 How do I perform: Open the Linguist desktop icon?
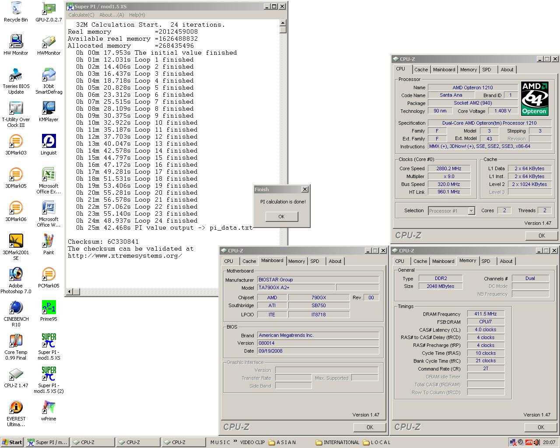pos(49,145)
